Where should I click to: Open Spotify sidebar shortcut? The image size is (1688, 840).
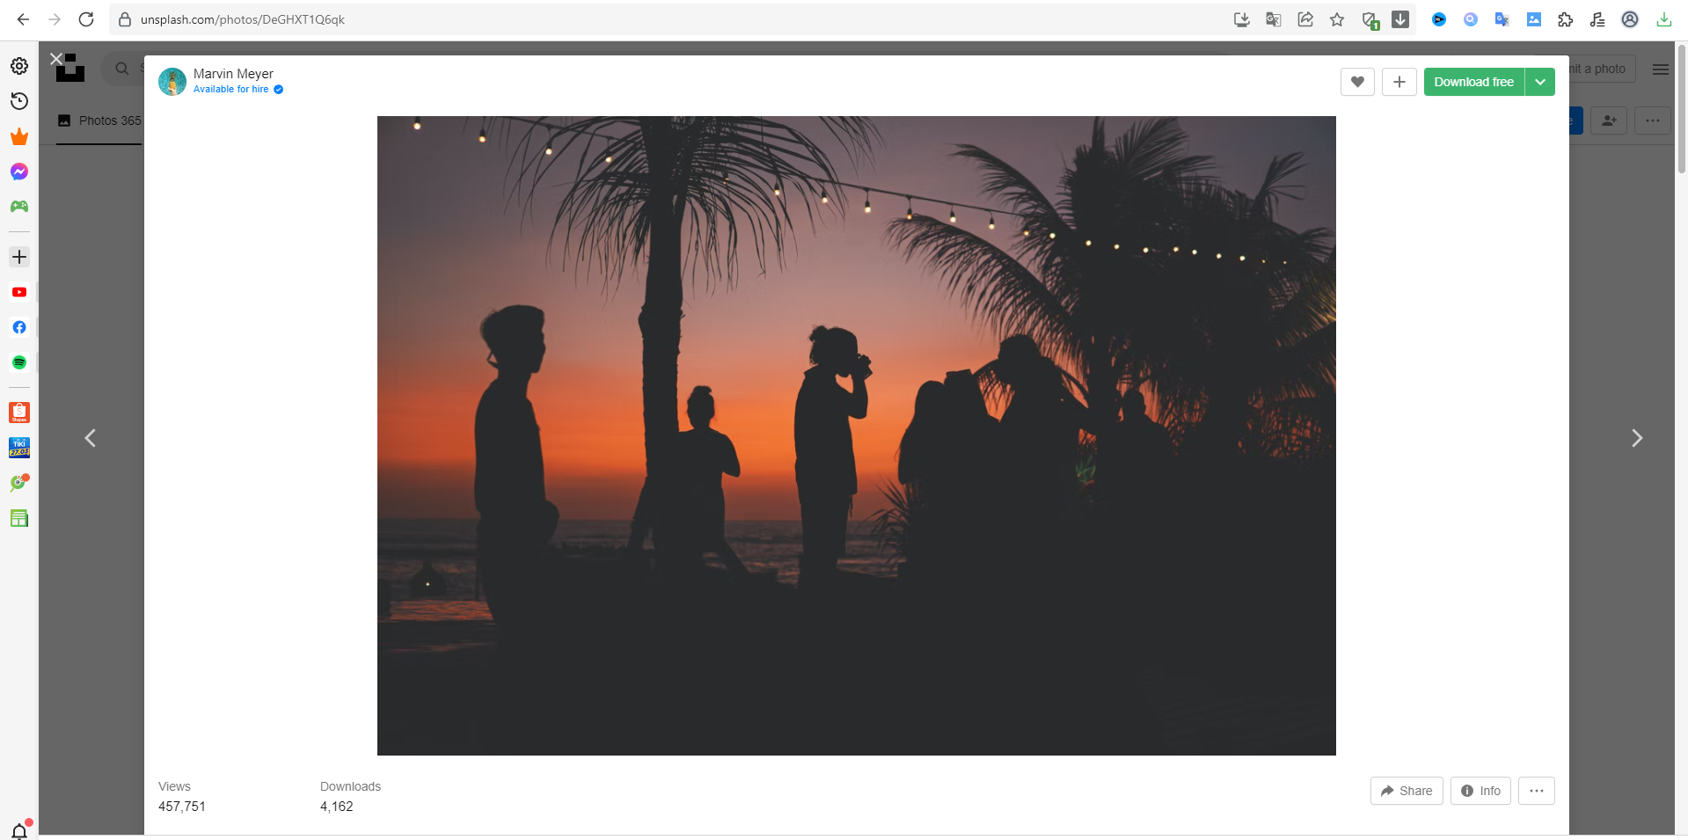tap(19, 362)
